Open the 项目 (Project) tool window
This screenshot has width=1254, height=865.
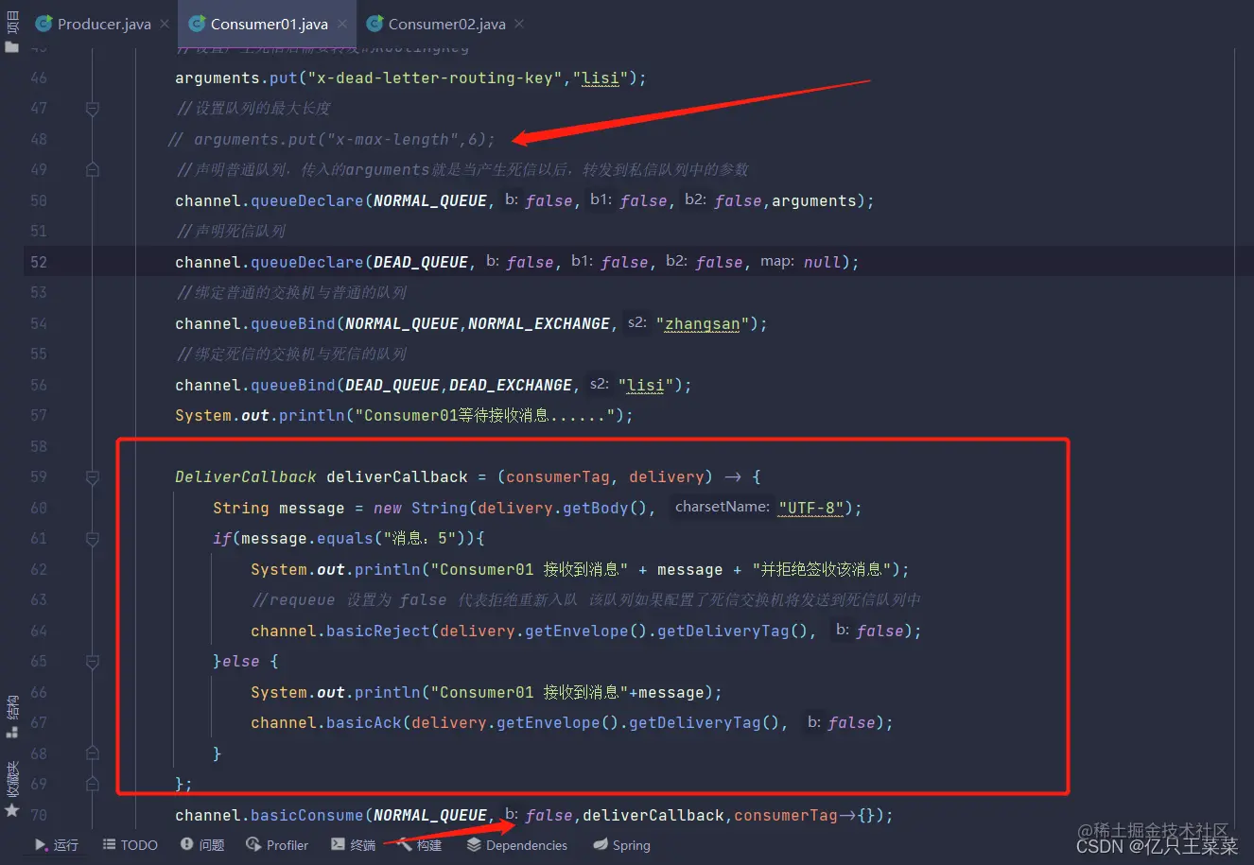[x=11, y=30]
